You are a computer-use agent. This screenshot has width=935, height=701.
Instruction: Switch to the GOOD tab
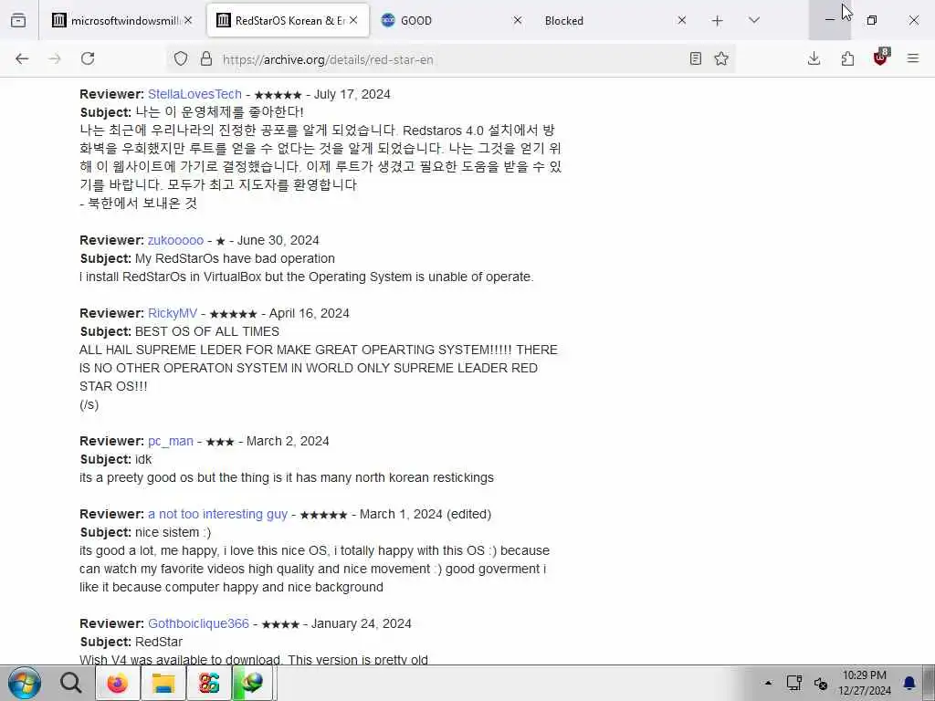pyautogui.click(x=453, y=20)
